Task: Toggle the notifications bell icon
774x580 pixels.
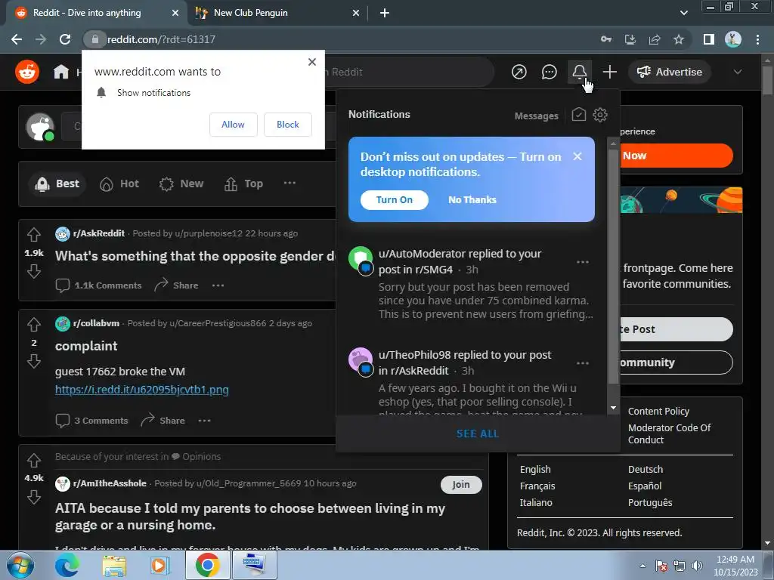Action: pos(580,72)
